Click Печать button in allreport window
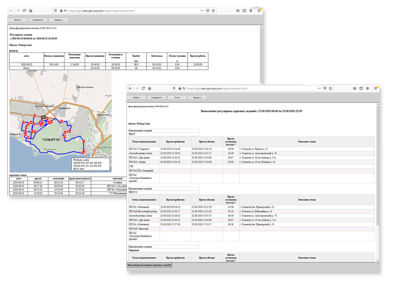 (x=136, y=97)
